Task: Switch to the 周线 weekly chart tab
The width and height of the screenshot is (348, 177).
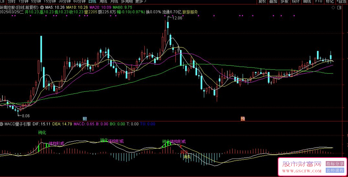Action: pos(103,1)
